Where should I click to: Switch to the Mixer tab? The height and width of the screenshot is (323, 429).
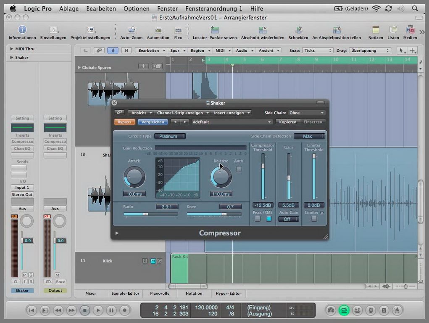tap(91, 293)
